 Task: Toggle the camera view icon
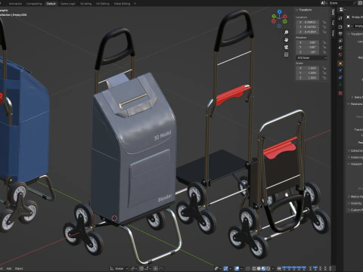[x=286, y=47]
